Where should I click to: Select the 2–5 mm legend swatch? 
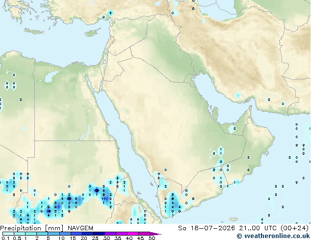(42, 234)
